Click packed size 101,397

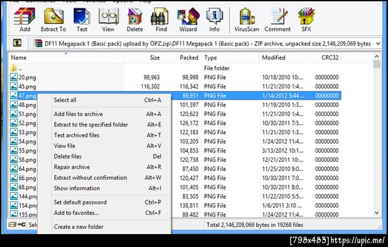click(x=189, y=104)
